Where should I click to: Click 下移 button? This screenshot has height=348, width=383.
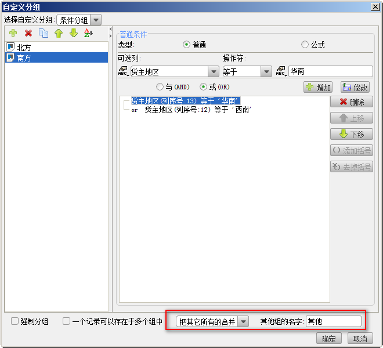click(352, 134)
